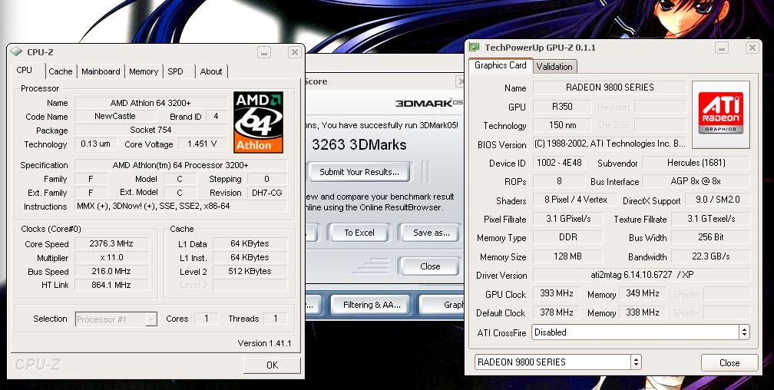Click the BIOS Version field in GPU-Z

point(610,144)
